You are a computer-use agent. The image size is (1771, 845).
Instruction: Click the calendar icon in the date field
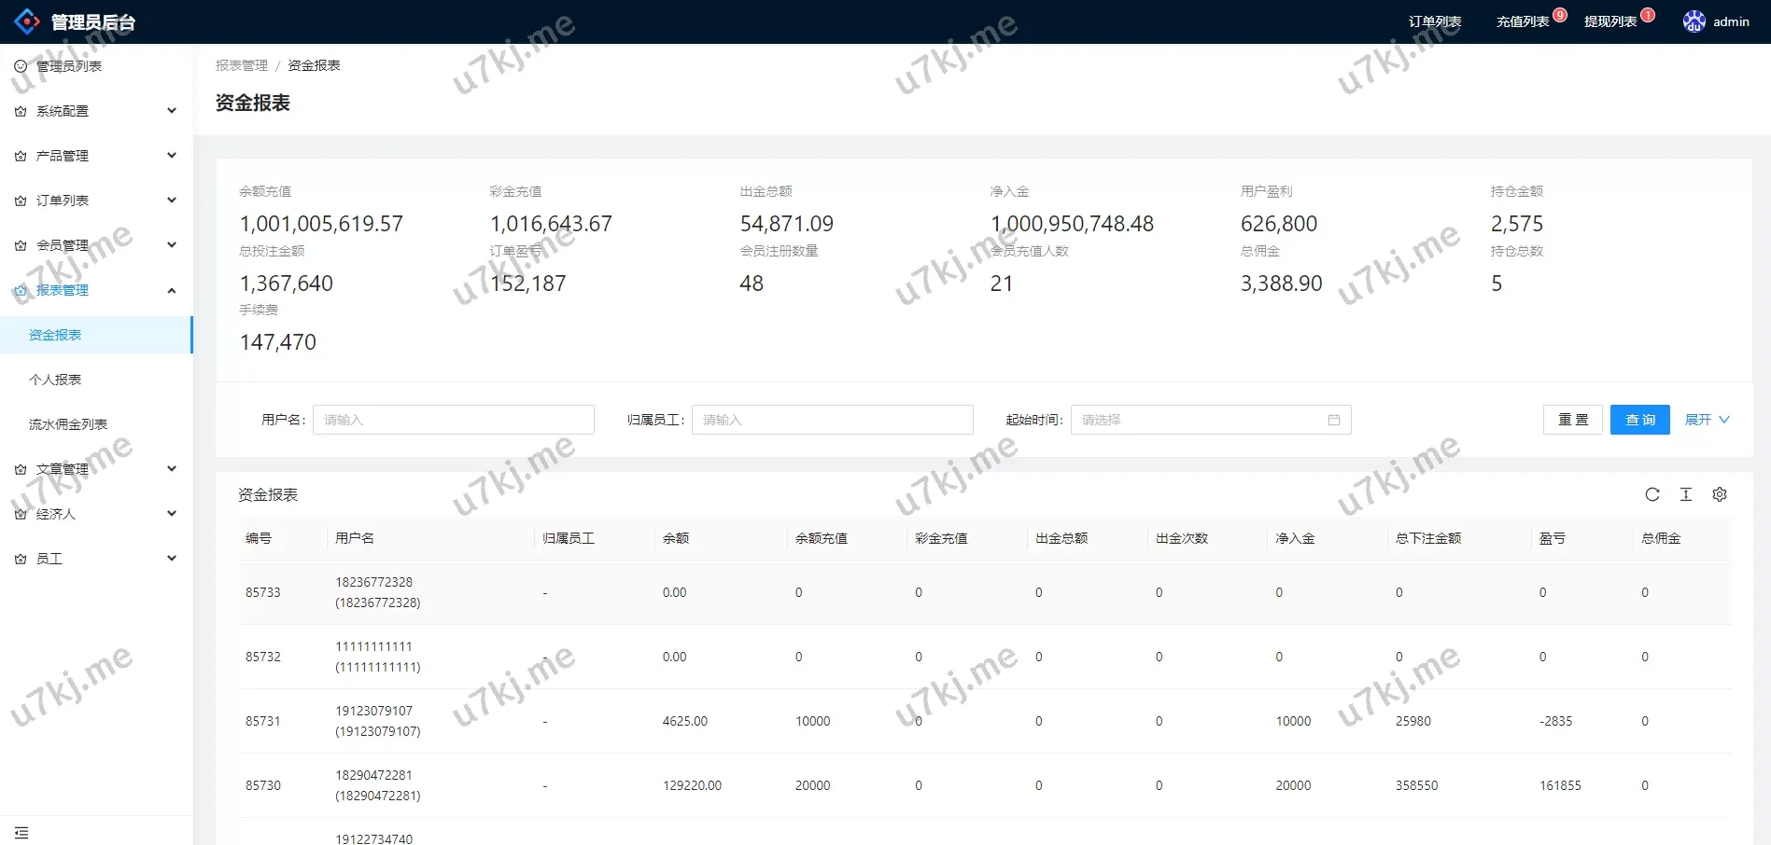pyautogui.click(x=1333, y=420)
